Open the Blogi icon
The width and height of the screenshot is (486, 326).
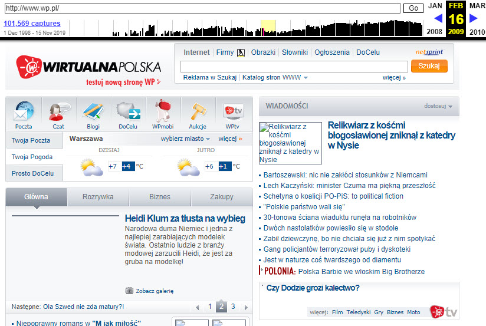coord(93,111)
